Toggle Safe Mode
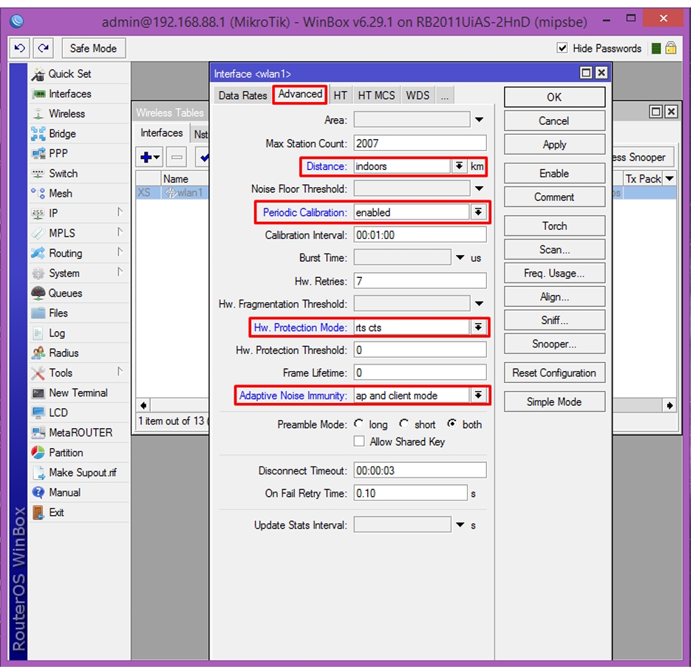Viewport: 696px width, 672px height. click(93, 48)
